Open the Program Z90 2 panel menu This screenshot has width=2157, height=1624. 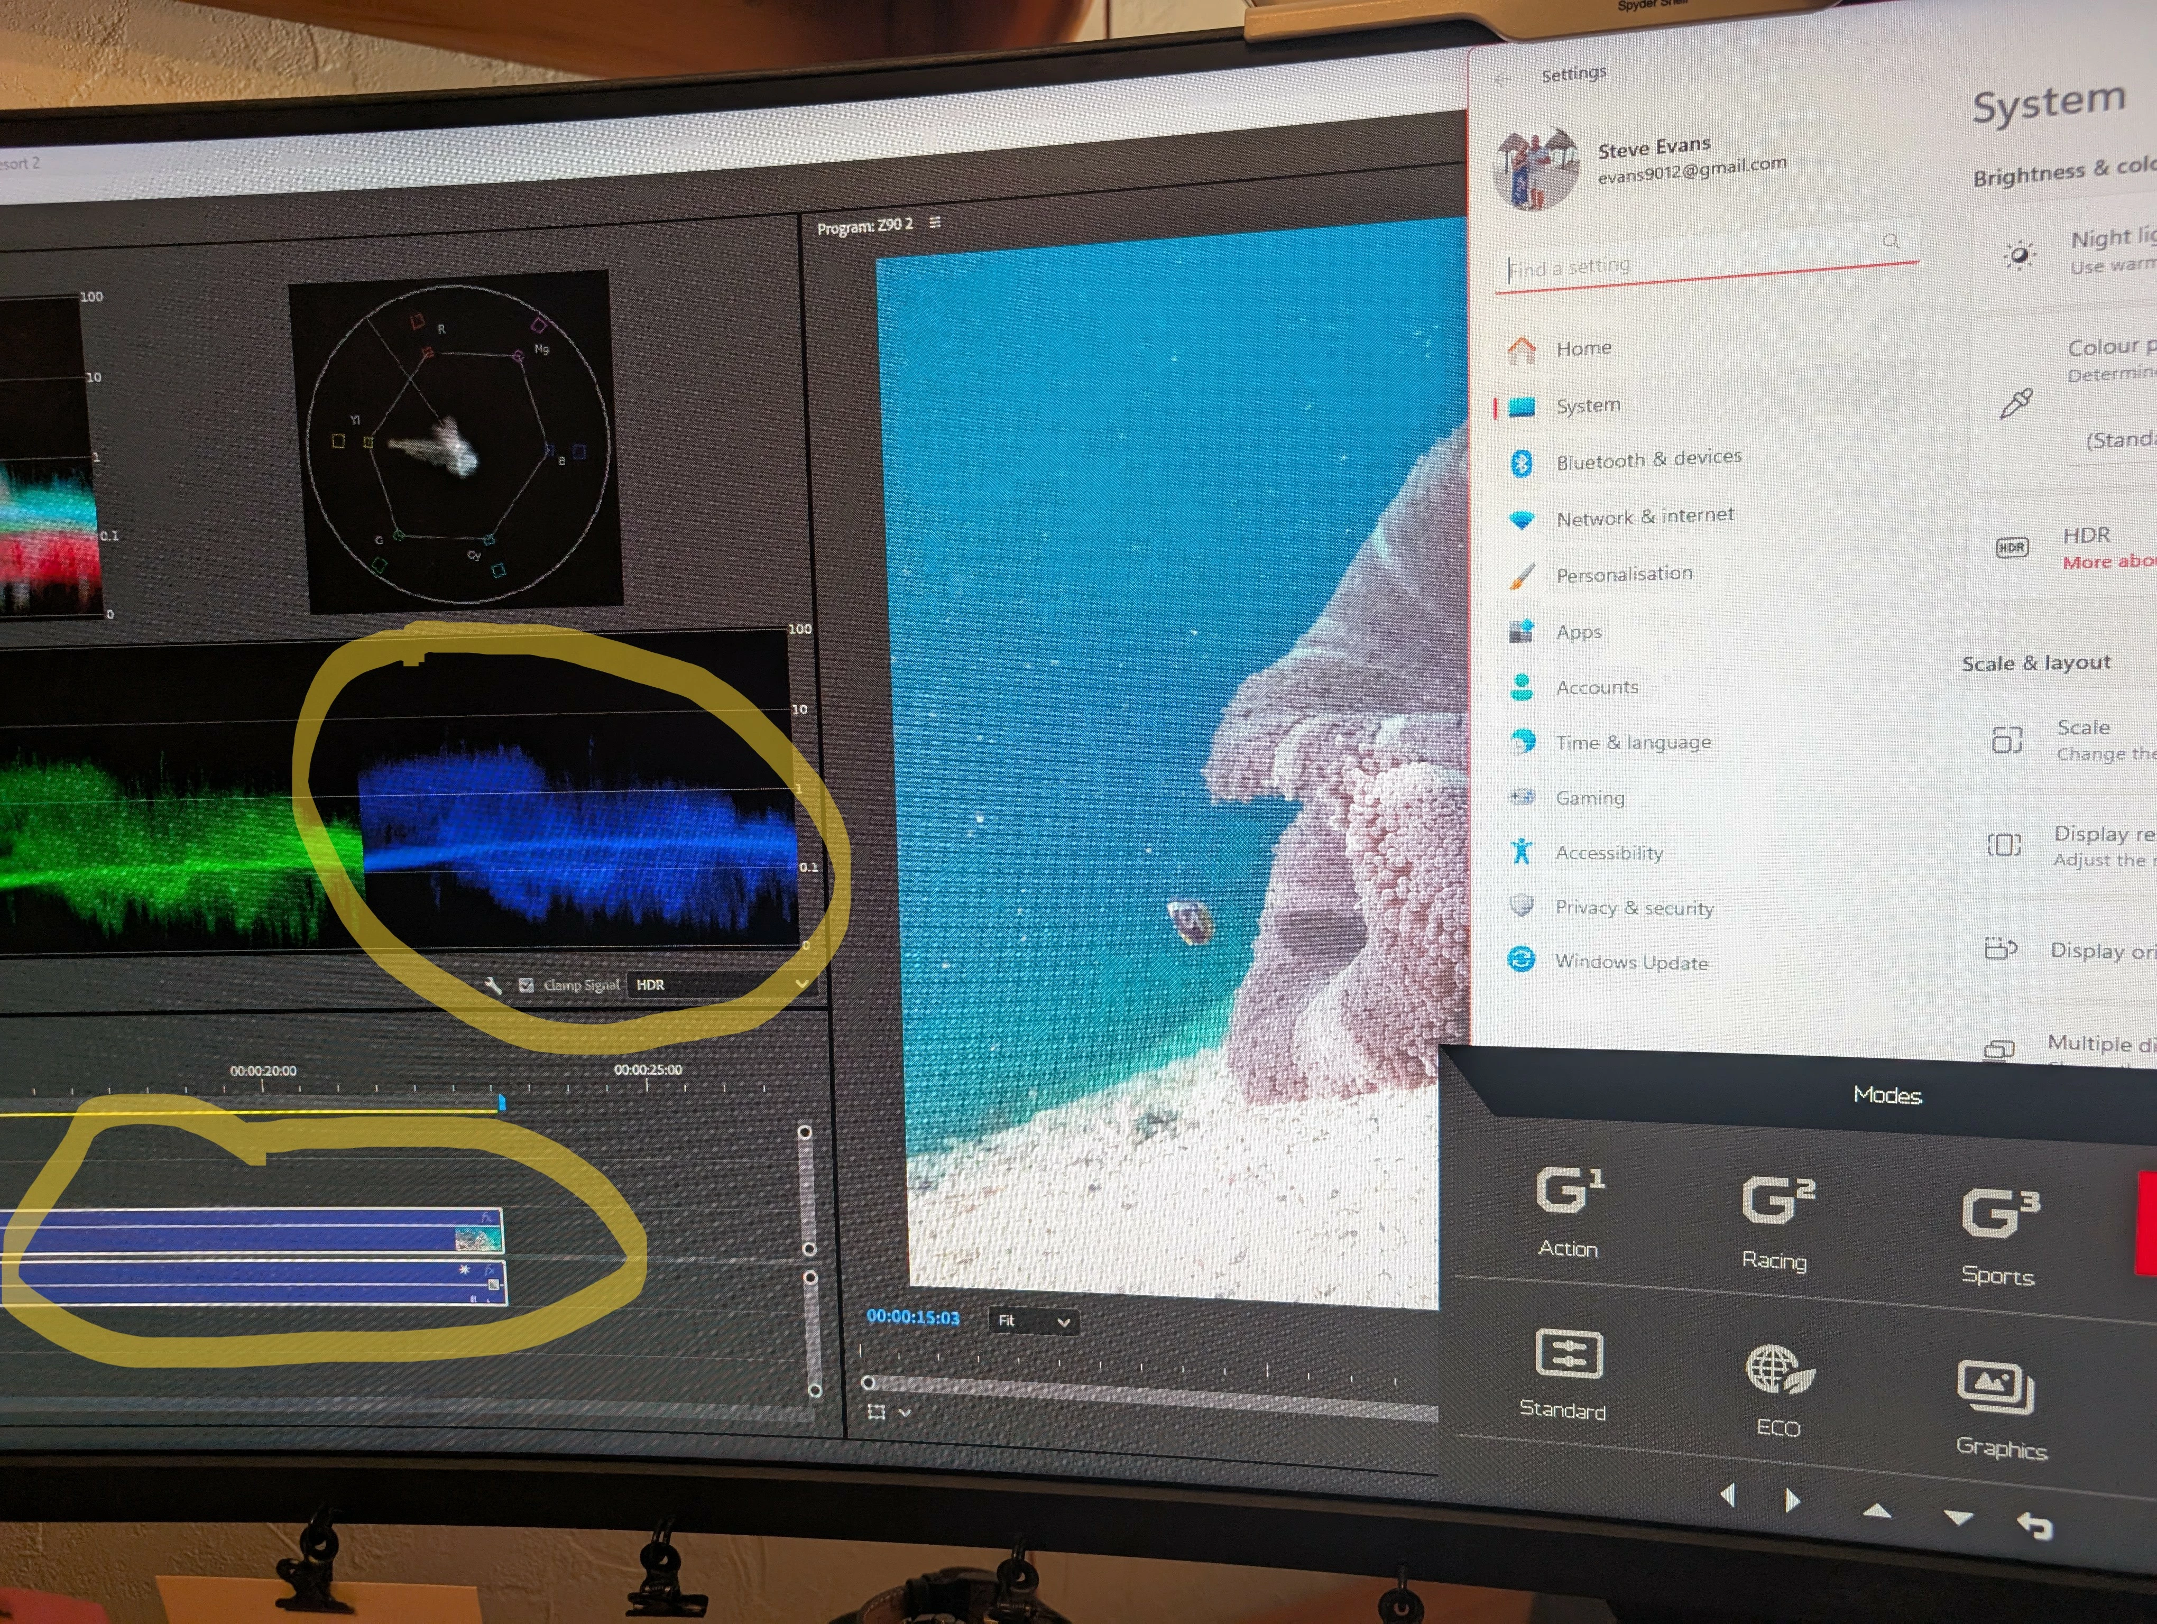click(935, 222)
